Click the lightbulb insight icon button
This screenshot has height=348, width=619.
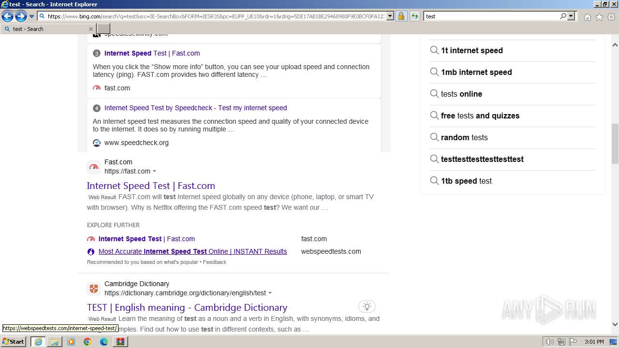click(367, 306)
